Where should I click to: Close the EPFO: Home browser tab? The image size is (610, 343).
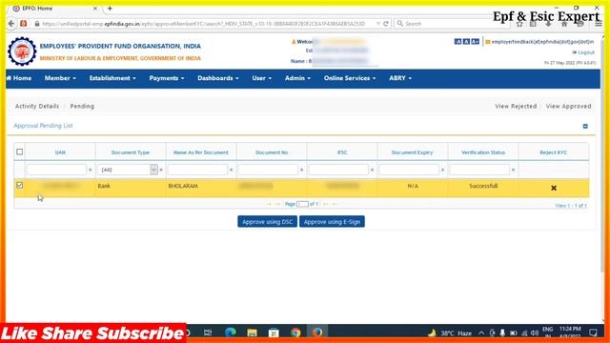coord(95,9)
